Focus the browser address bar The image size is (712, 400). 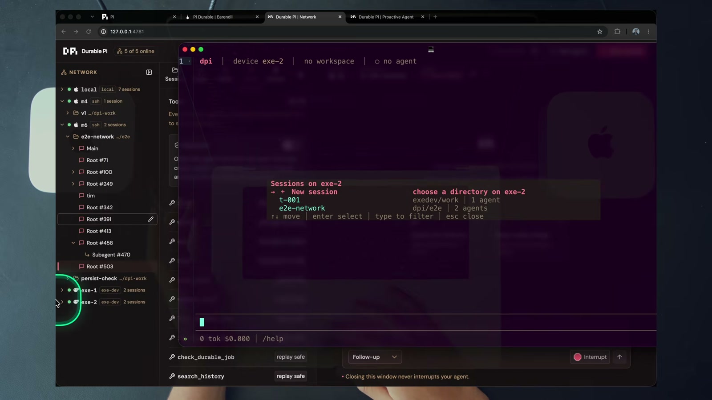[347, 32]
